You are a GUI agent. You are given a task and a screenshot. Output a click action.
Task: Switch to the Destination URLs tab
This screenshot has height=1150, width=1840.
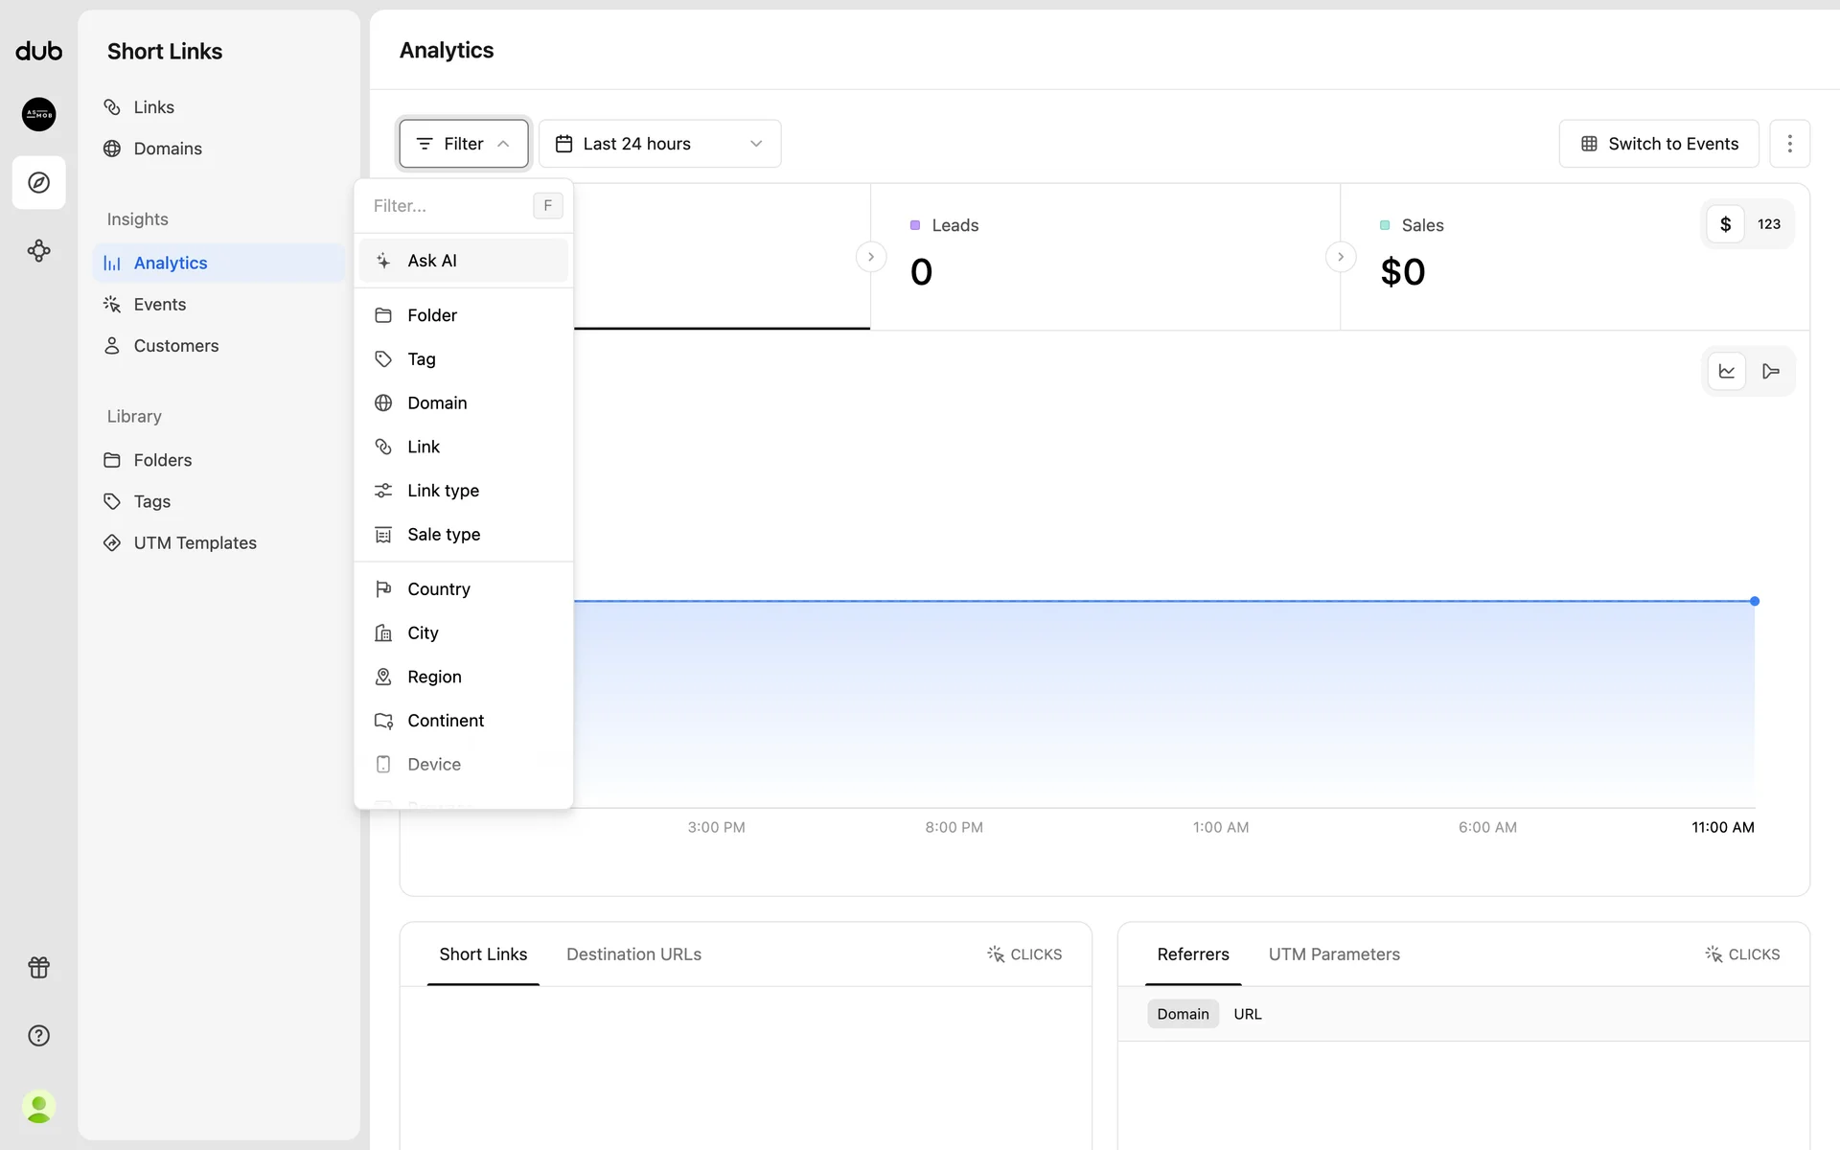click(633, 954)
